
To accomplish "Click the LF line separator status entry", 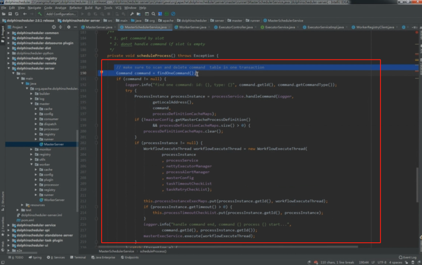I will pyautogui.click(x=373, y=262).
